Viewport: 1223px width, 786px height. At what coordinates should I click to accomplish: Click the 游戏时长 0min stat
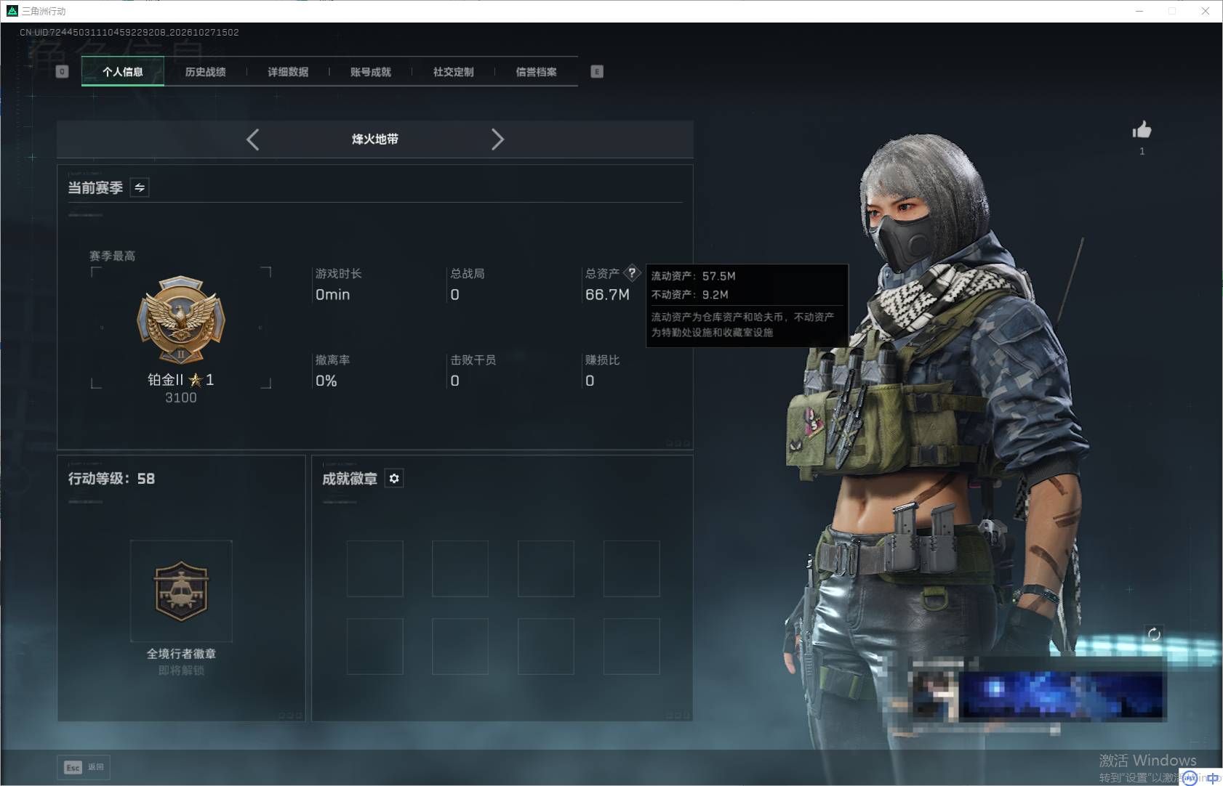click(338, 284)
